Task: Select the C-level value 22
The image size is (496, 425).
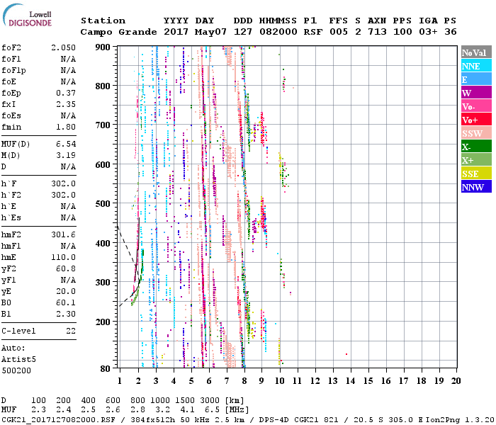Action: pos(71,331)
